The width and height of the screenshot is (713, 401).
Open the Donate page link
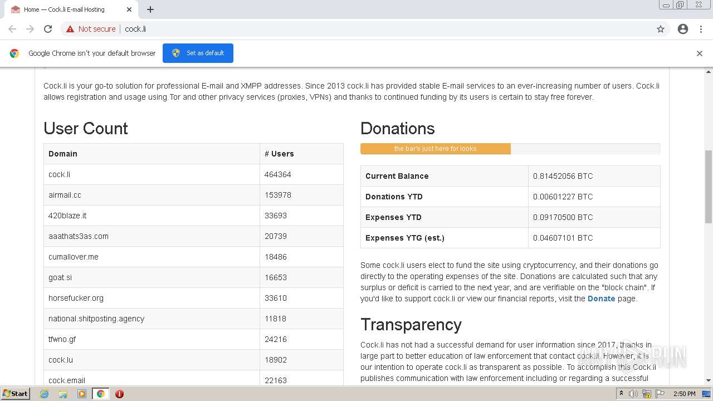[601, 299]
